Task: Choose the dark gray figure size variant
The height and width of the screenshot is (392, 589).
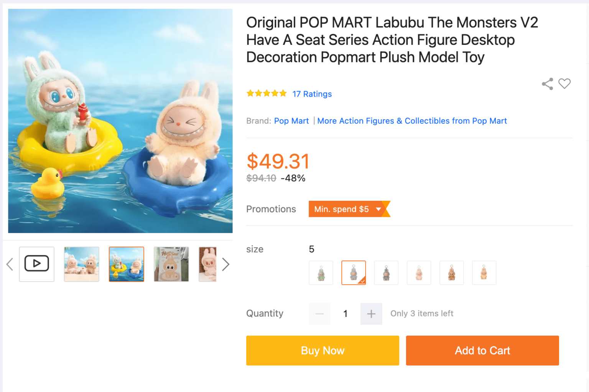Action: click(x=386, y=272)
